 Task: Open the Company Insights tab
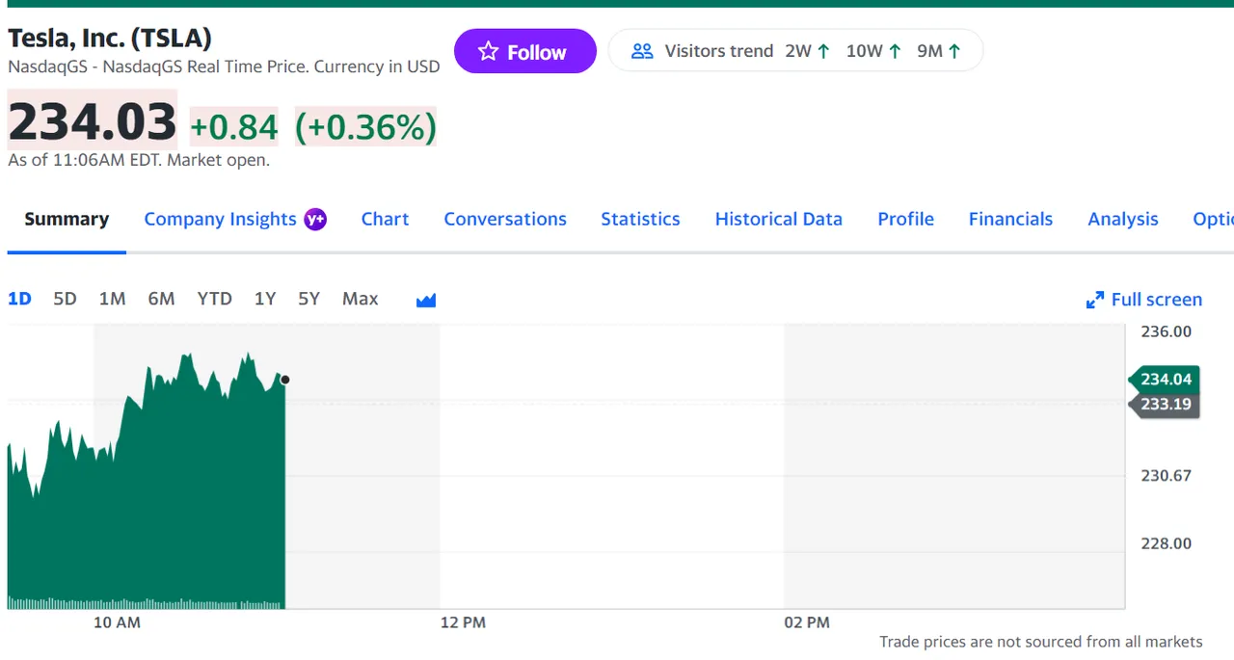click(x=220, y=219)
